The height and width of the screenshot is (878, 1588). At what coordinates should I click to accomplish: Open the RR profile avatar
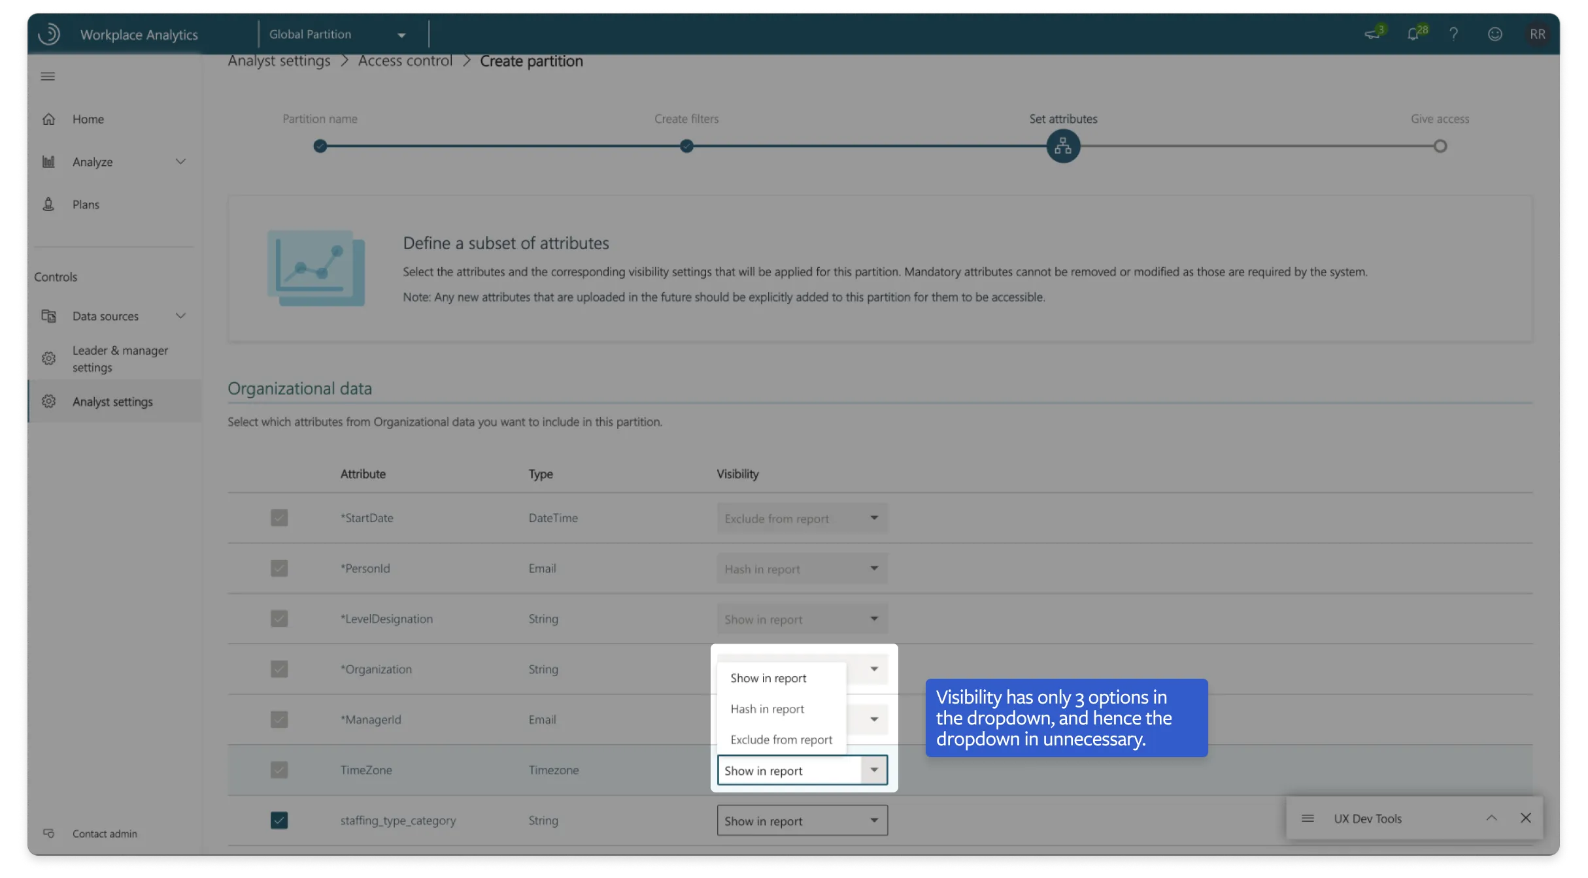[x=1538, y=33]
